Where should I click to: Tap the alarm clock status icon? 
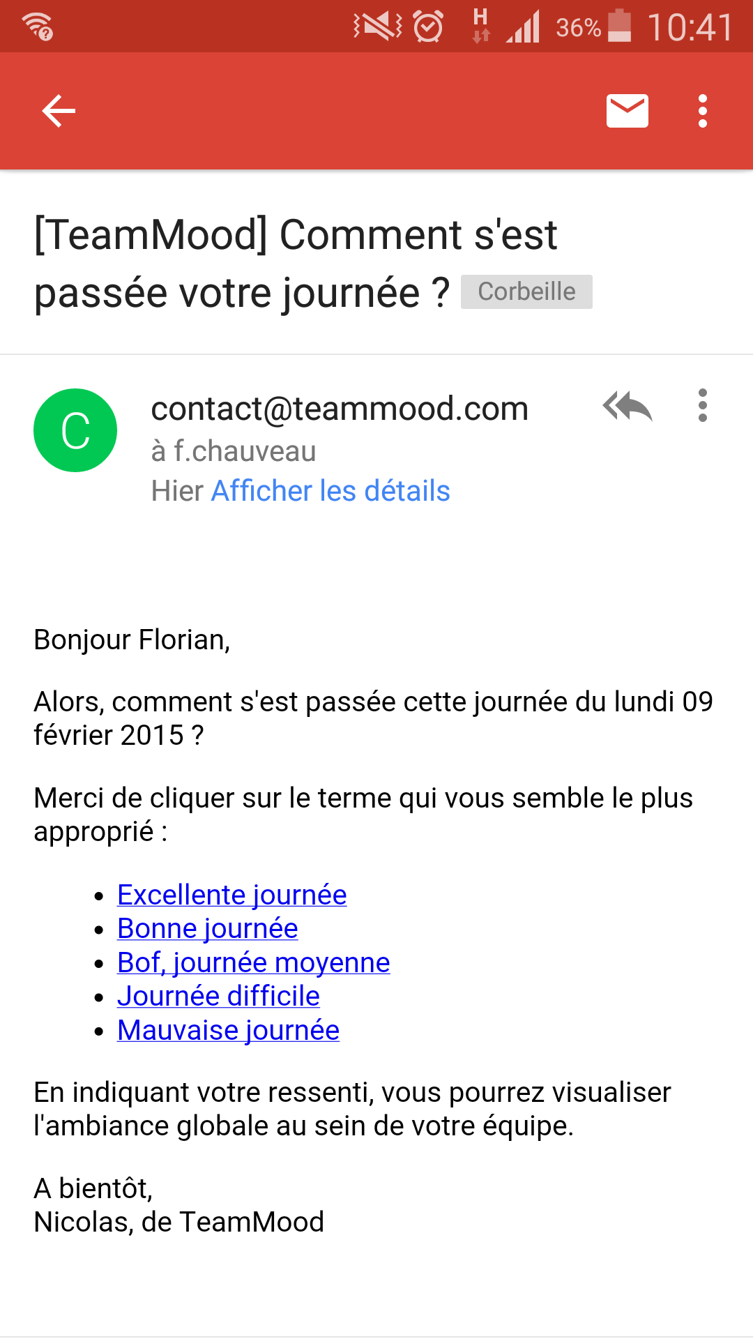tap(428, 27)
